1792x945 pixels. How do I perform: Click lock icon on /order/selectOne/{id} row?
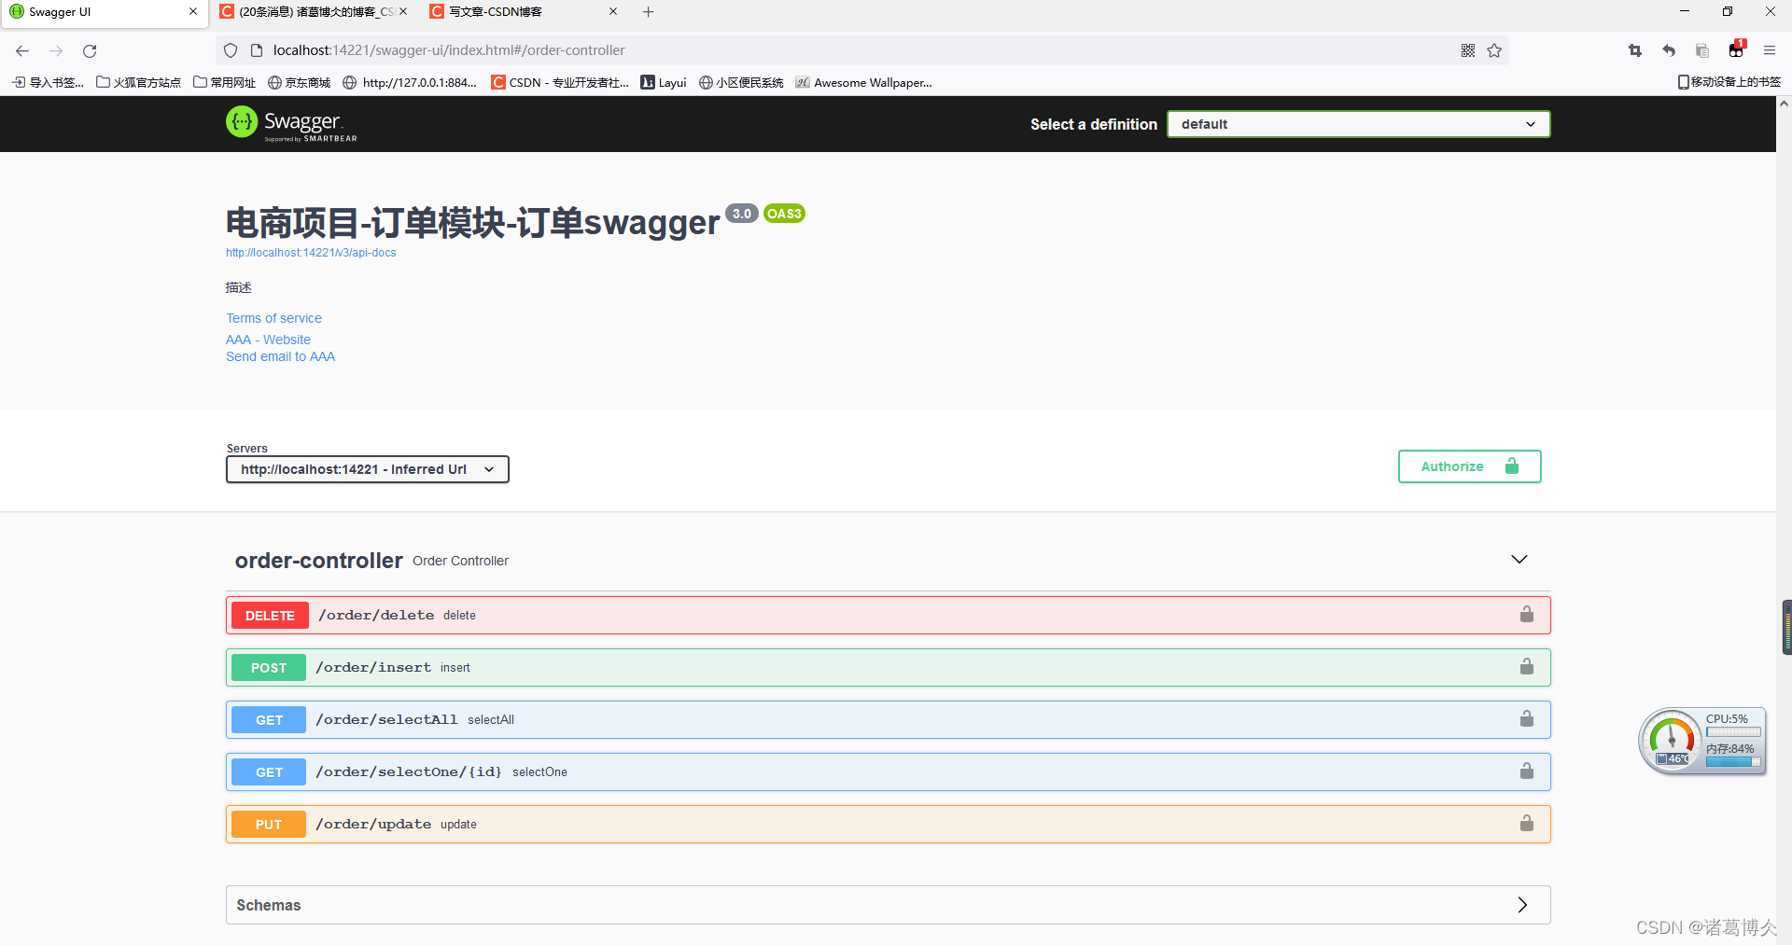click(x=1526, y=771)
